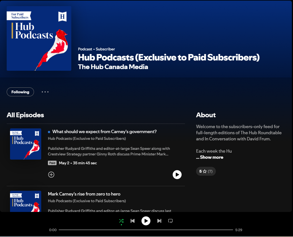Play the Carney's government episode

pyautogui.click(x=177, y=175)
